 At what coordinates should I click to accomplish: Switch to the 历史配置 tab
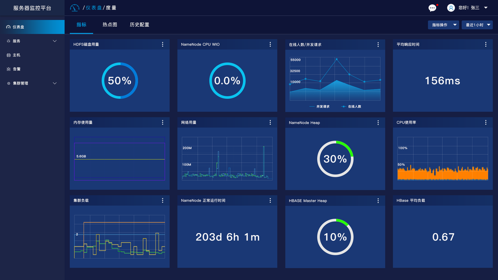coord(140,24)
